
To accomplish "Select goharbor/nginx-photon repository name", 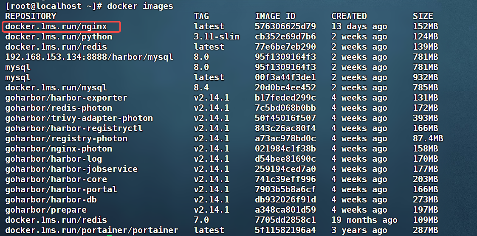I will (x=59, y=149).
